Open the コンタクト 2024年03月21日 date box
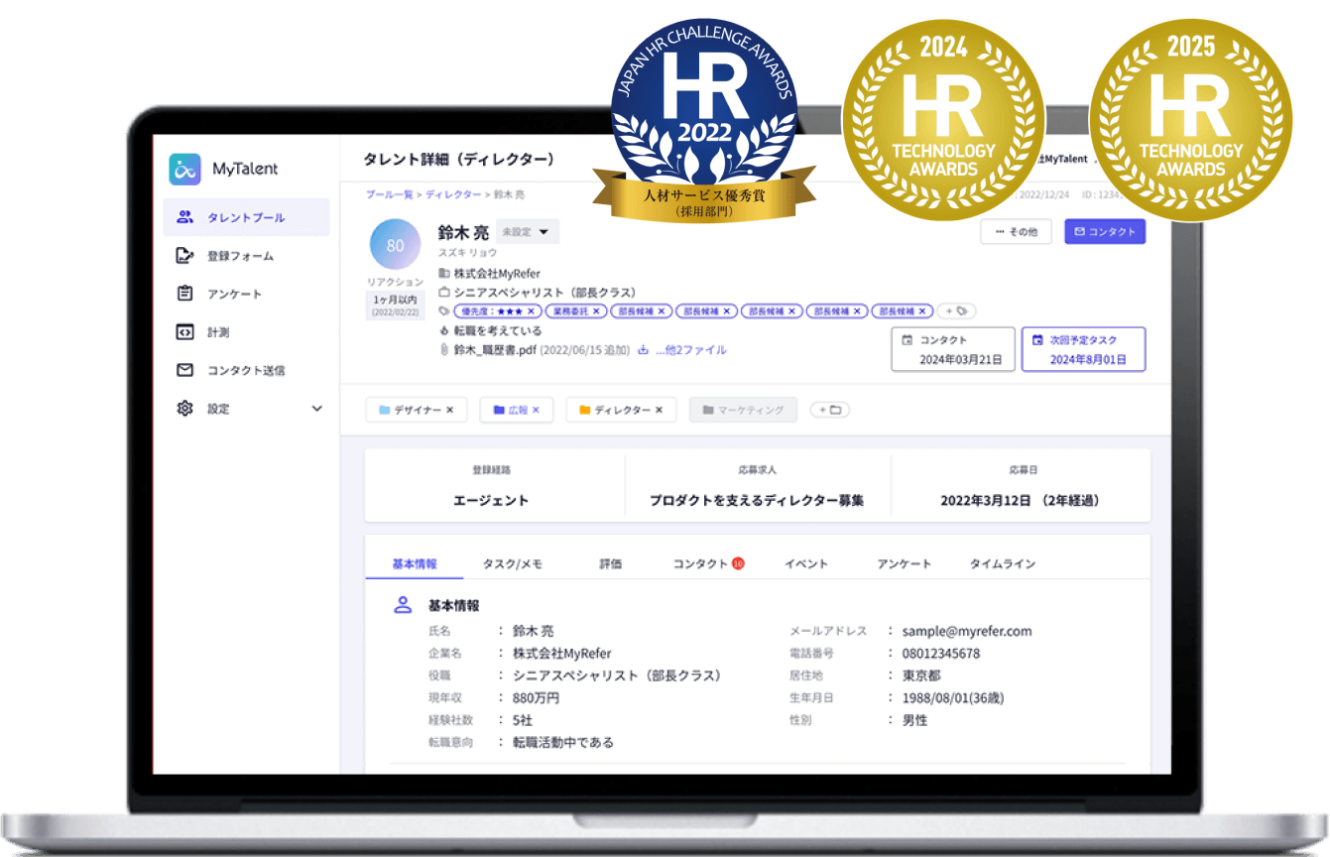 point(953,349)
